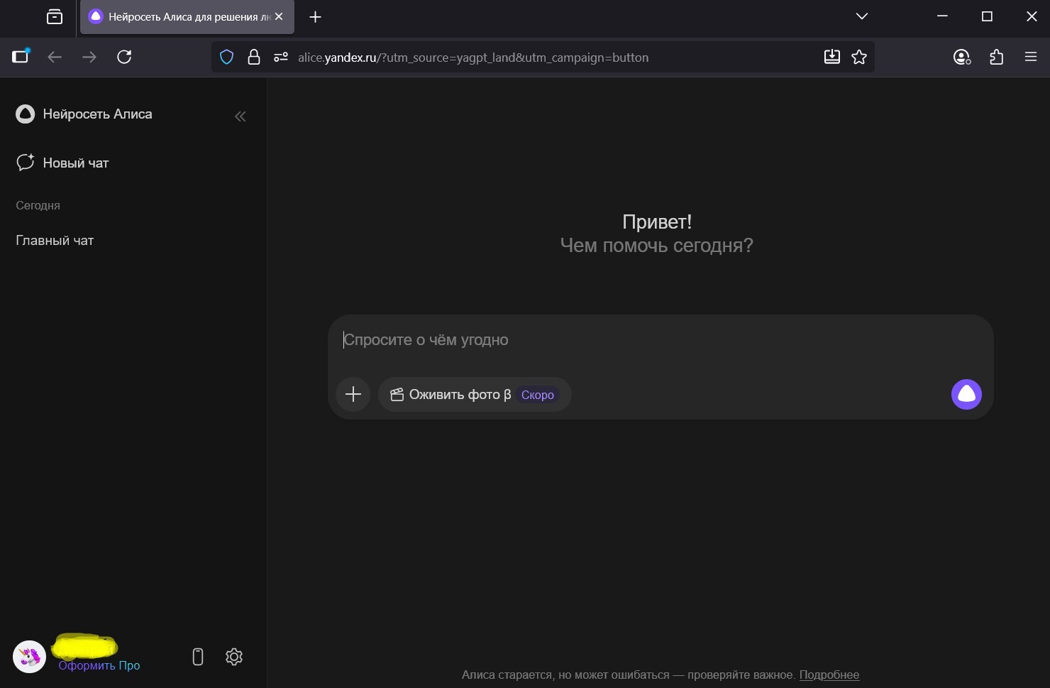Expand the list all tabs dropdown
1050x688 pixels.
[x=862, y=16]
